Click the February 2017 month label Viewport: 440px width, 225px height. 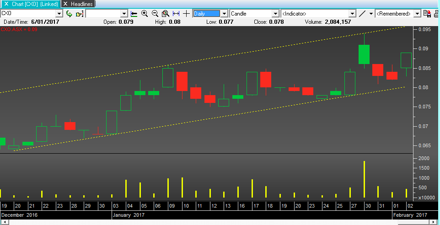tap(410, 215)
